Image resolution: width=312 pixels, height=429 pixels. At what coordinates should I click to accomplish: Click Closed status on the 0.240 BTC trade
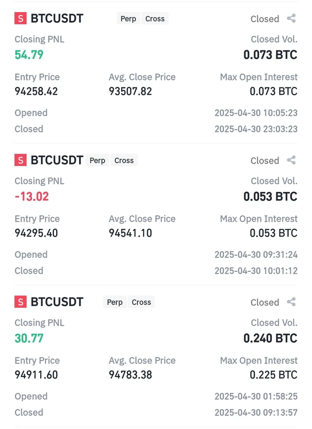coord(265,303)
